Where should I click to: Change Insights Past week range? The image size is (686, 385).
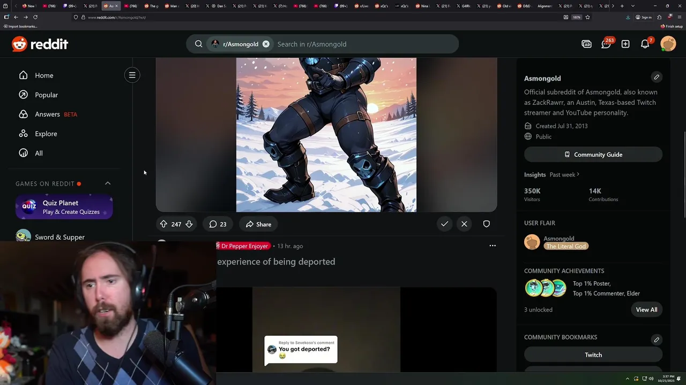(x=564, y=174)
